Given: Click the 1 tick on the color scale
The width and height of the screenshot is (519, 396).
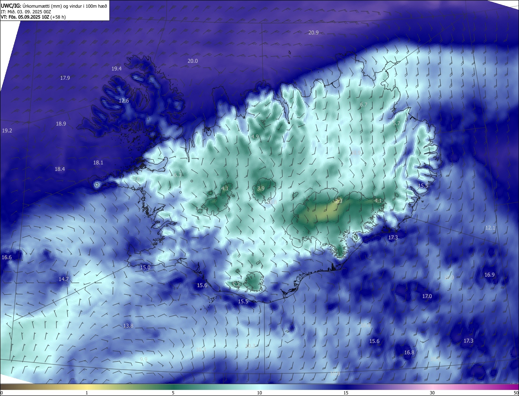Looking at the screenshot, I should point(87,393).
